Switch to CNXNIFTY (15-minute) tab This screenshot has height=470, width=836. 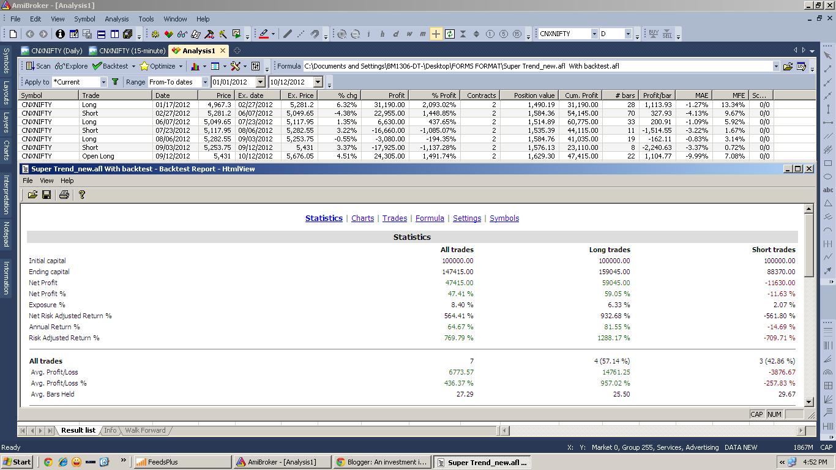click(127, 51)
